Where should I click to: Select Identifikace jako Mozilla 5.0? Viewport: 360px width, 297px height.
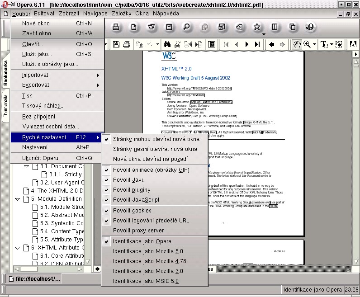[155, 251]
